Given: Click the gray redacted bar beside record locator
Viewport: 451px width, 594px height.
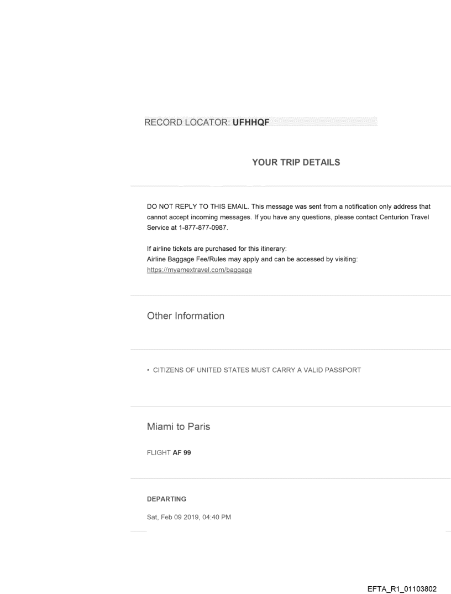Looking at the screenshot, I should pos(323,122).
